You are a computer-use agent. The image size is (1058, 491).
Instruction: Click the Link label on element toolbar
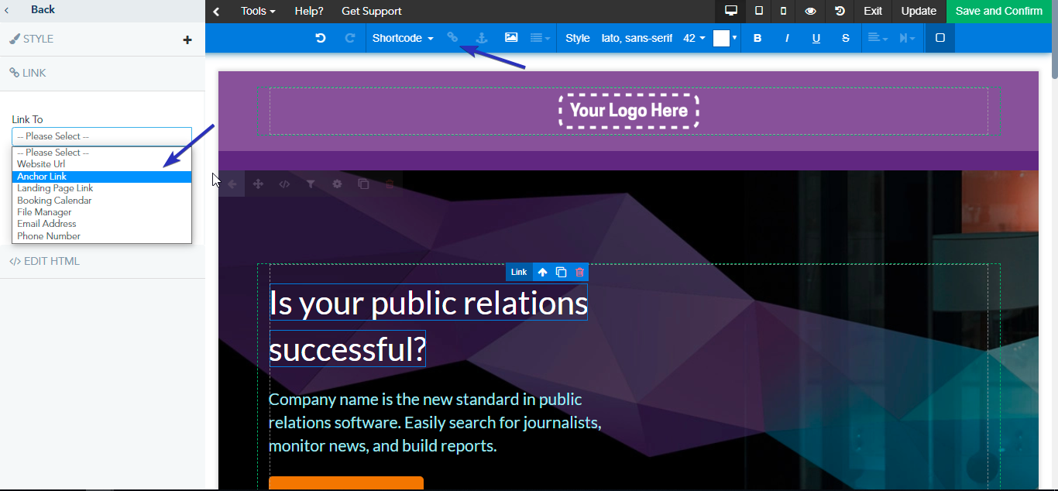(519, 272)
